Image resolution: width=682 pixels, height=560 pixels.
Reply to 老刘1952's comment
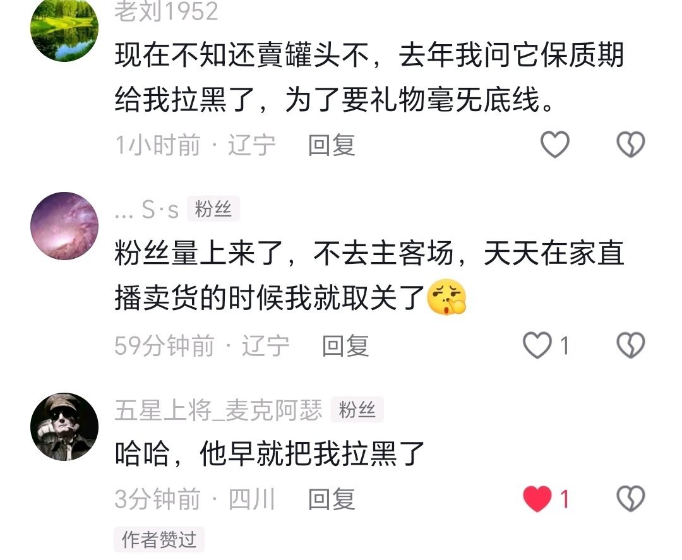pos(332,145)
